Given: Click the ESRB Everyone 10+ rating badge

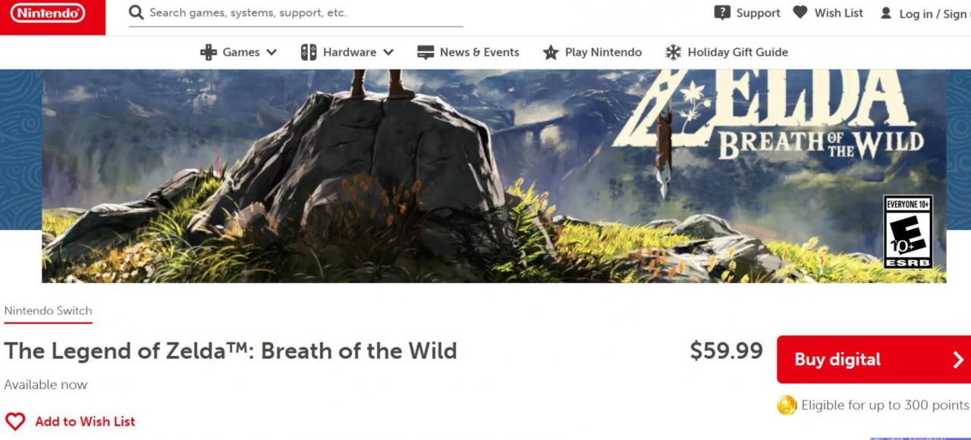Looking at the screenshot, I should [908, 231].
